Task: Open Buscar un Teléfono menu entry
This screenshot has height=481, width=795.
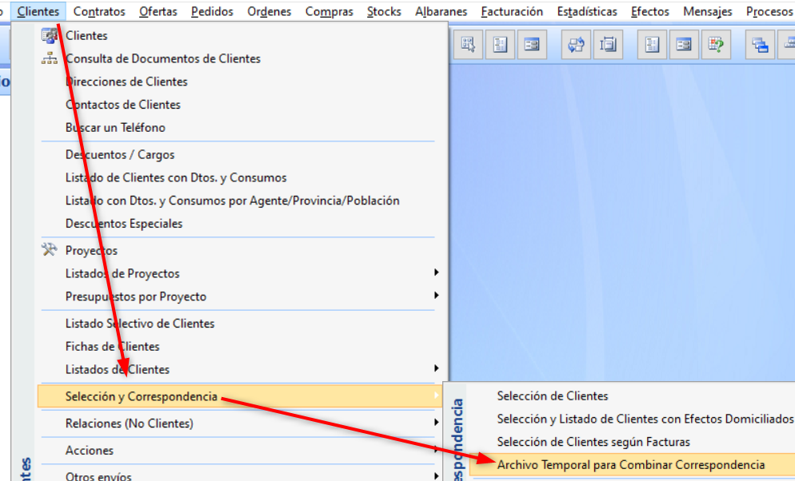Action: tap(115, 128)
